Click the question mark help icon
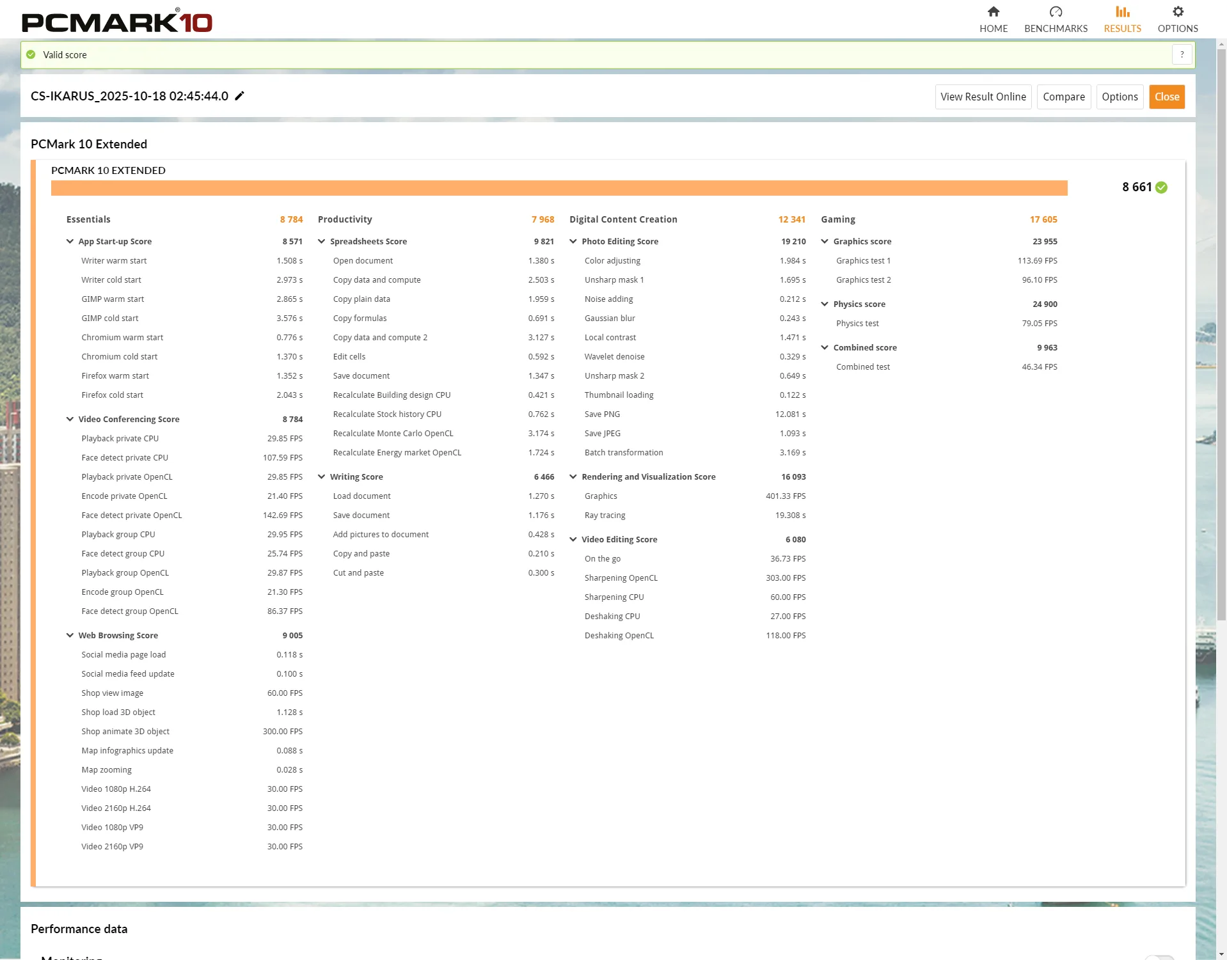1227x960 pixels. point(1182,55)
